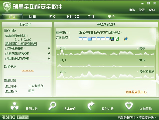Click the magnifier icon for 快速查殺
Screen dimensions: 159x120
(x=52, y=106)
